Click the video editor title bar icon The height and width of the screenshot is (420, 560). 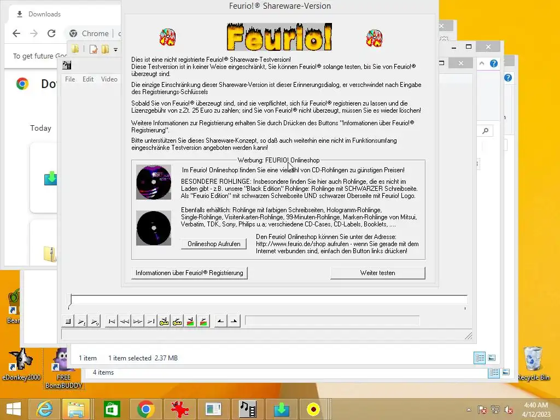coord(67,65)
